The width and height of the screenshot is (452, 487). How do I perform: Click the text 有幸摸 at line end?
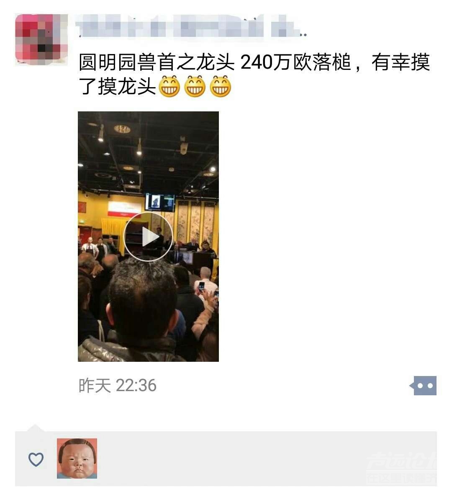(401, 62)
